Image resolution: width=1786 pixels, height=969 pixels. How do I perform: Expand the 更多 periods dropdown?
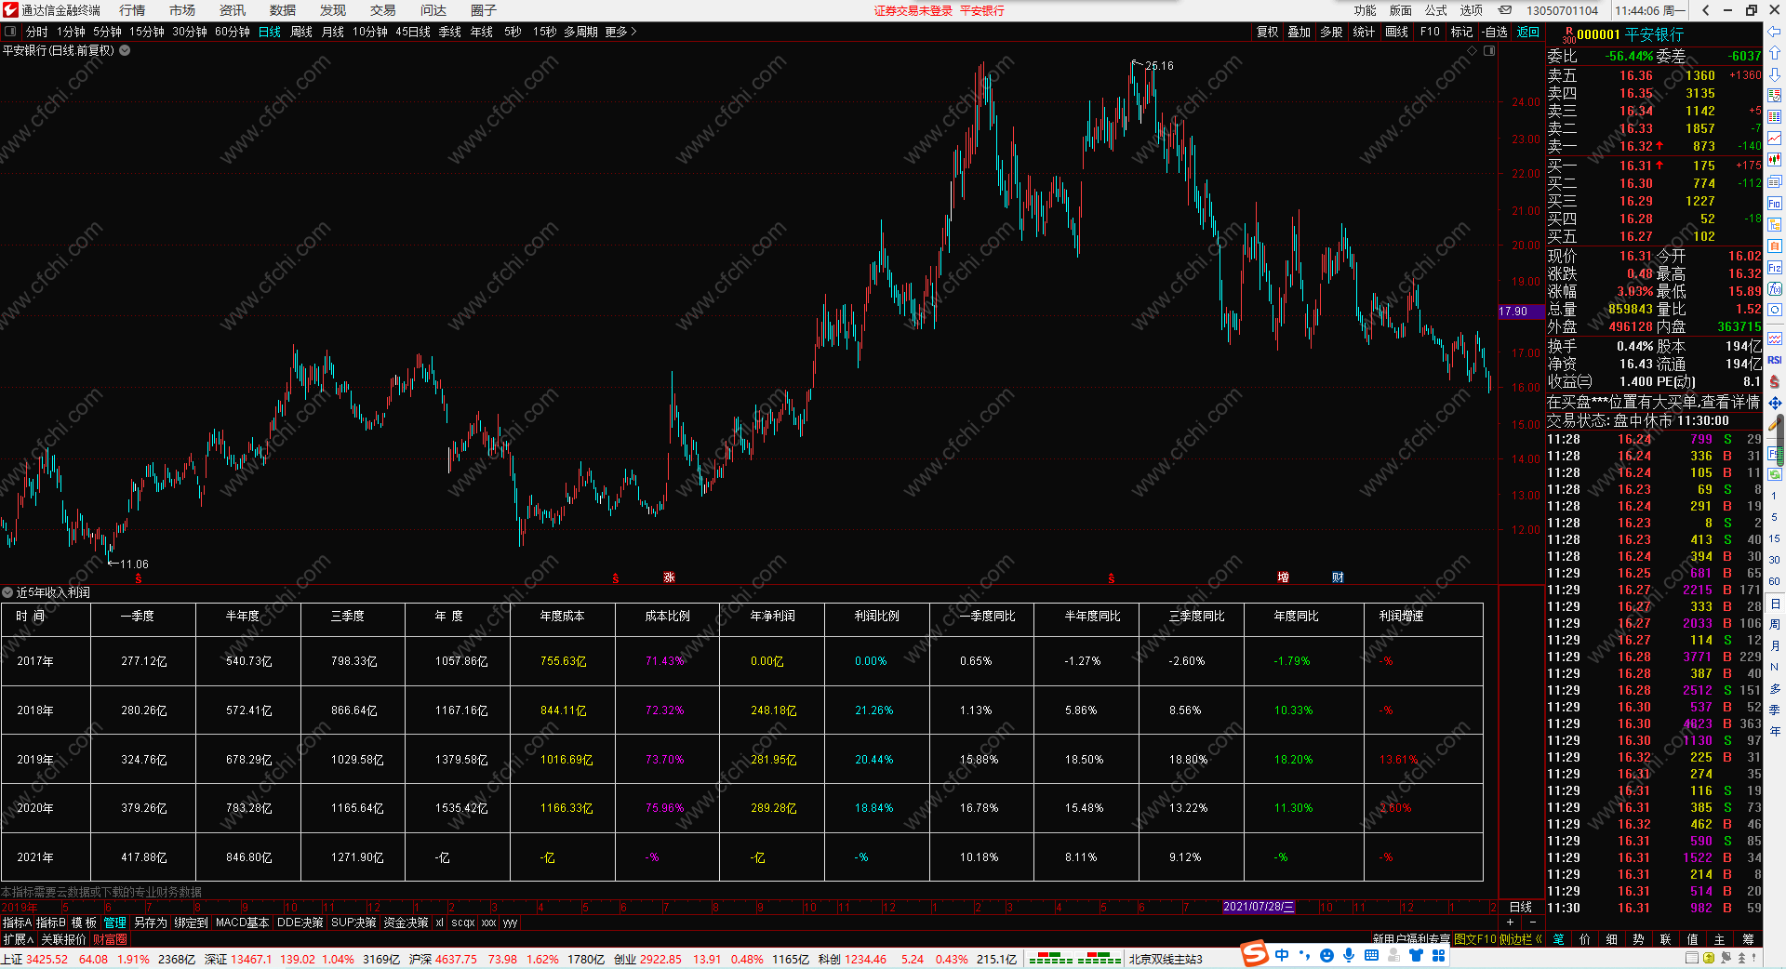621,32
